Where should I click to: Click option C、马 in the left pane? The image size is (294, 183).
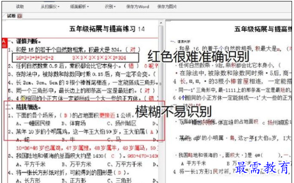pyautogui.click(x=114, y=139)
